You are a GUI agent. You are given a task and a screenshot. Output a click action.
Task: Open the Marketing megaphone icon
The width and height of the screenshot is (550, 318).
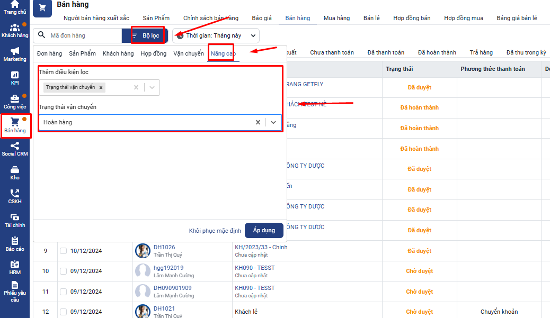(15, 53)
